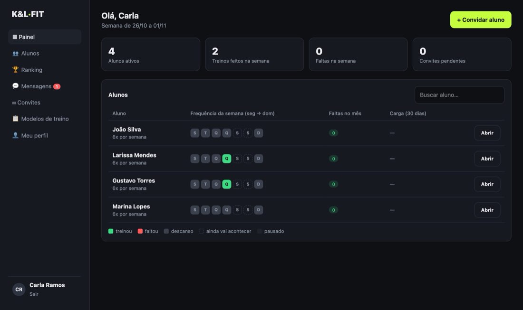Click the Sair link
Image resolution: width=523 pixels, height=310 pixels.
[34, 294]
